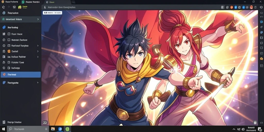
Task: Expand the highlighted green-icon sidebar row chevron
Action: click(38, 19)
